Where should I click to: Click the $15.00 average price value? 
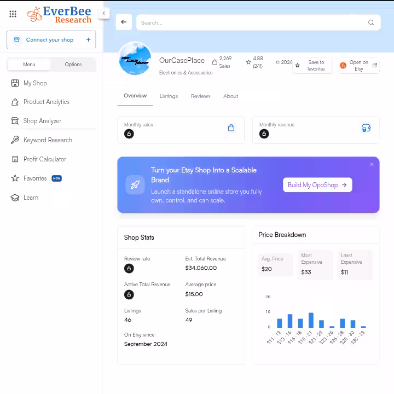pos(194,294)
